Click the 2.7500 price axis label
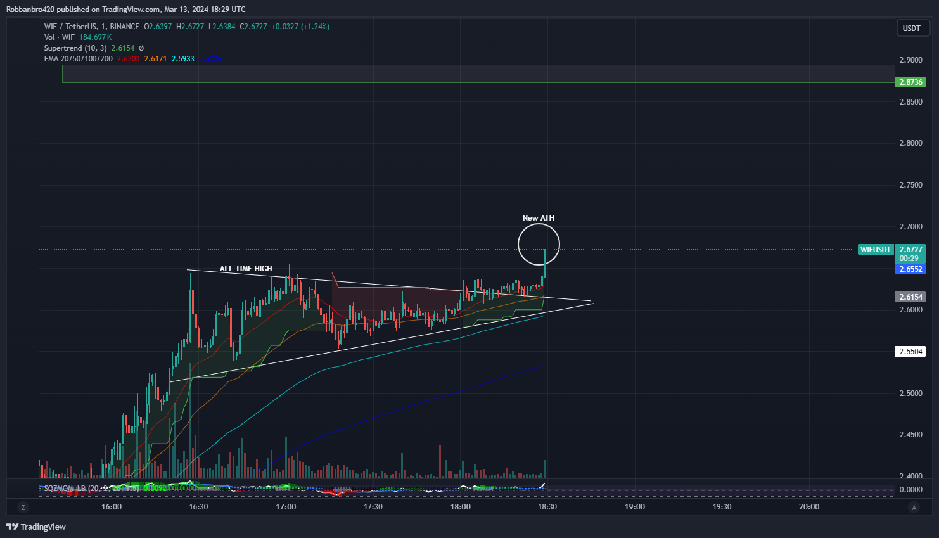The height and width of the screenshot is (538, 939). click(911, 185)
